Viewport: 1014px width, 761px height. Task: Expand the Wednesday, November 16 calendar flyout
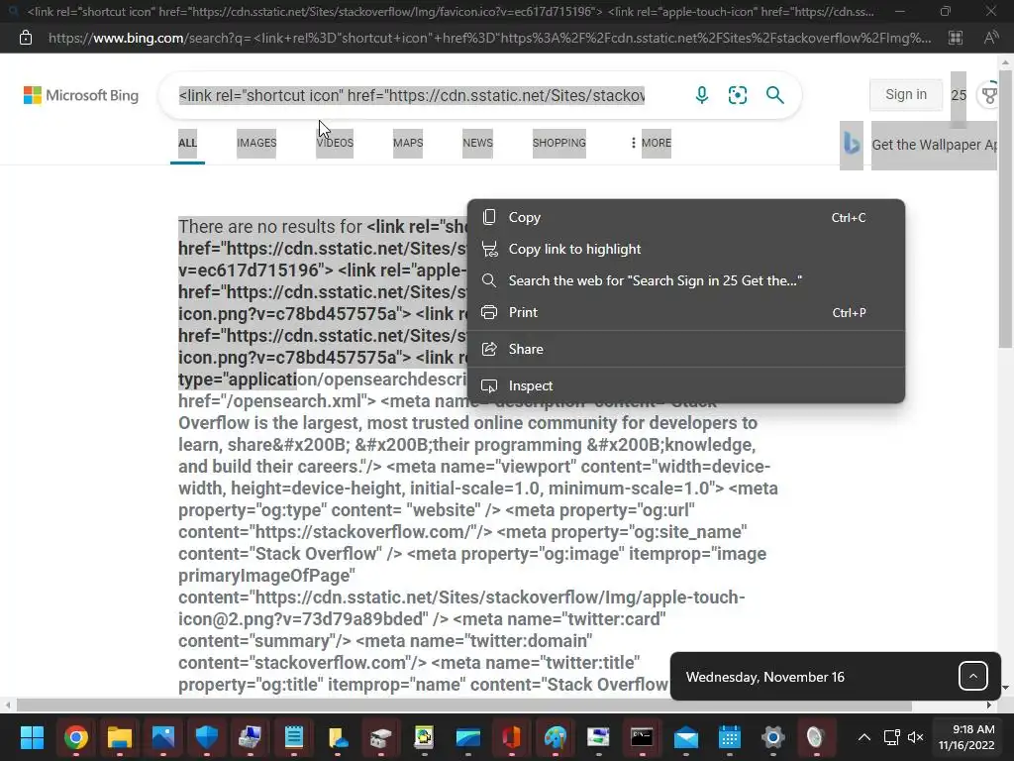[x=972, y=676]
